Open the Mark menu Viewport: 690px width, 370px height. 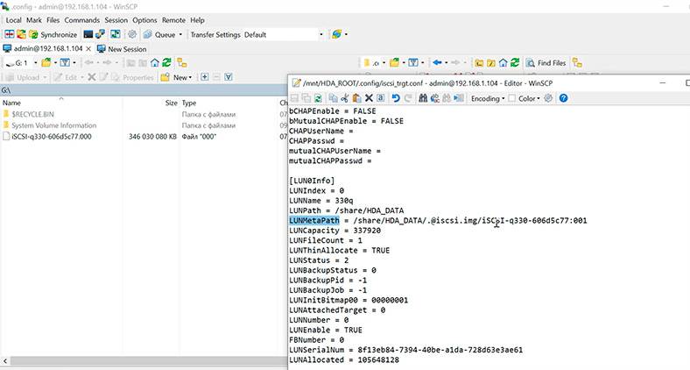(34, 20)
